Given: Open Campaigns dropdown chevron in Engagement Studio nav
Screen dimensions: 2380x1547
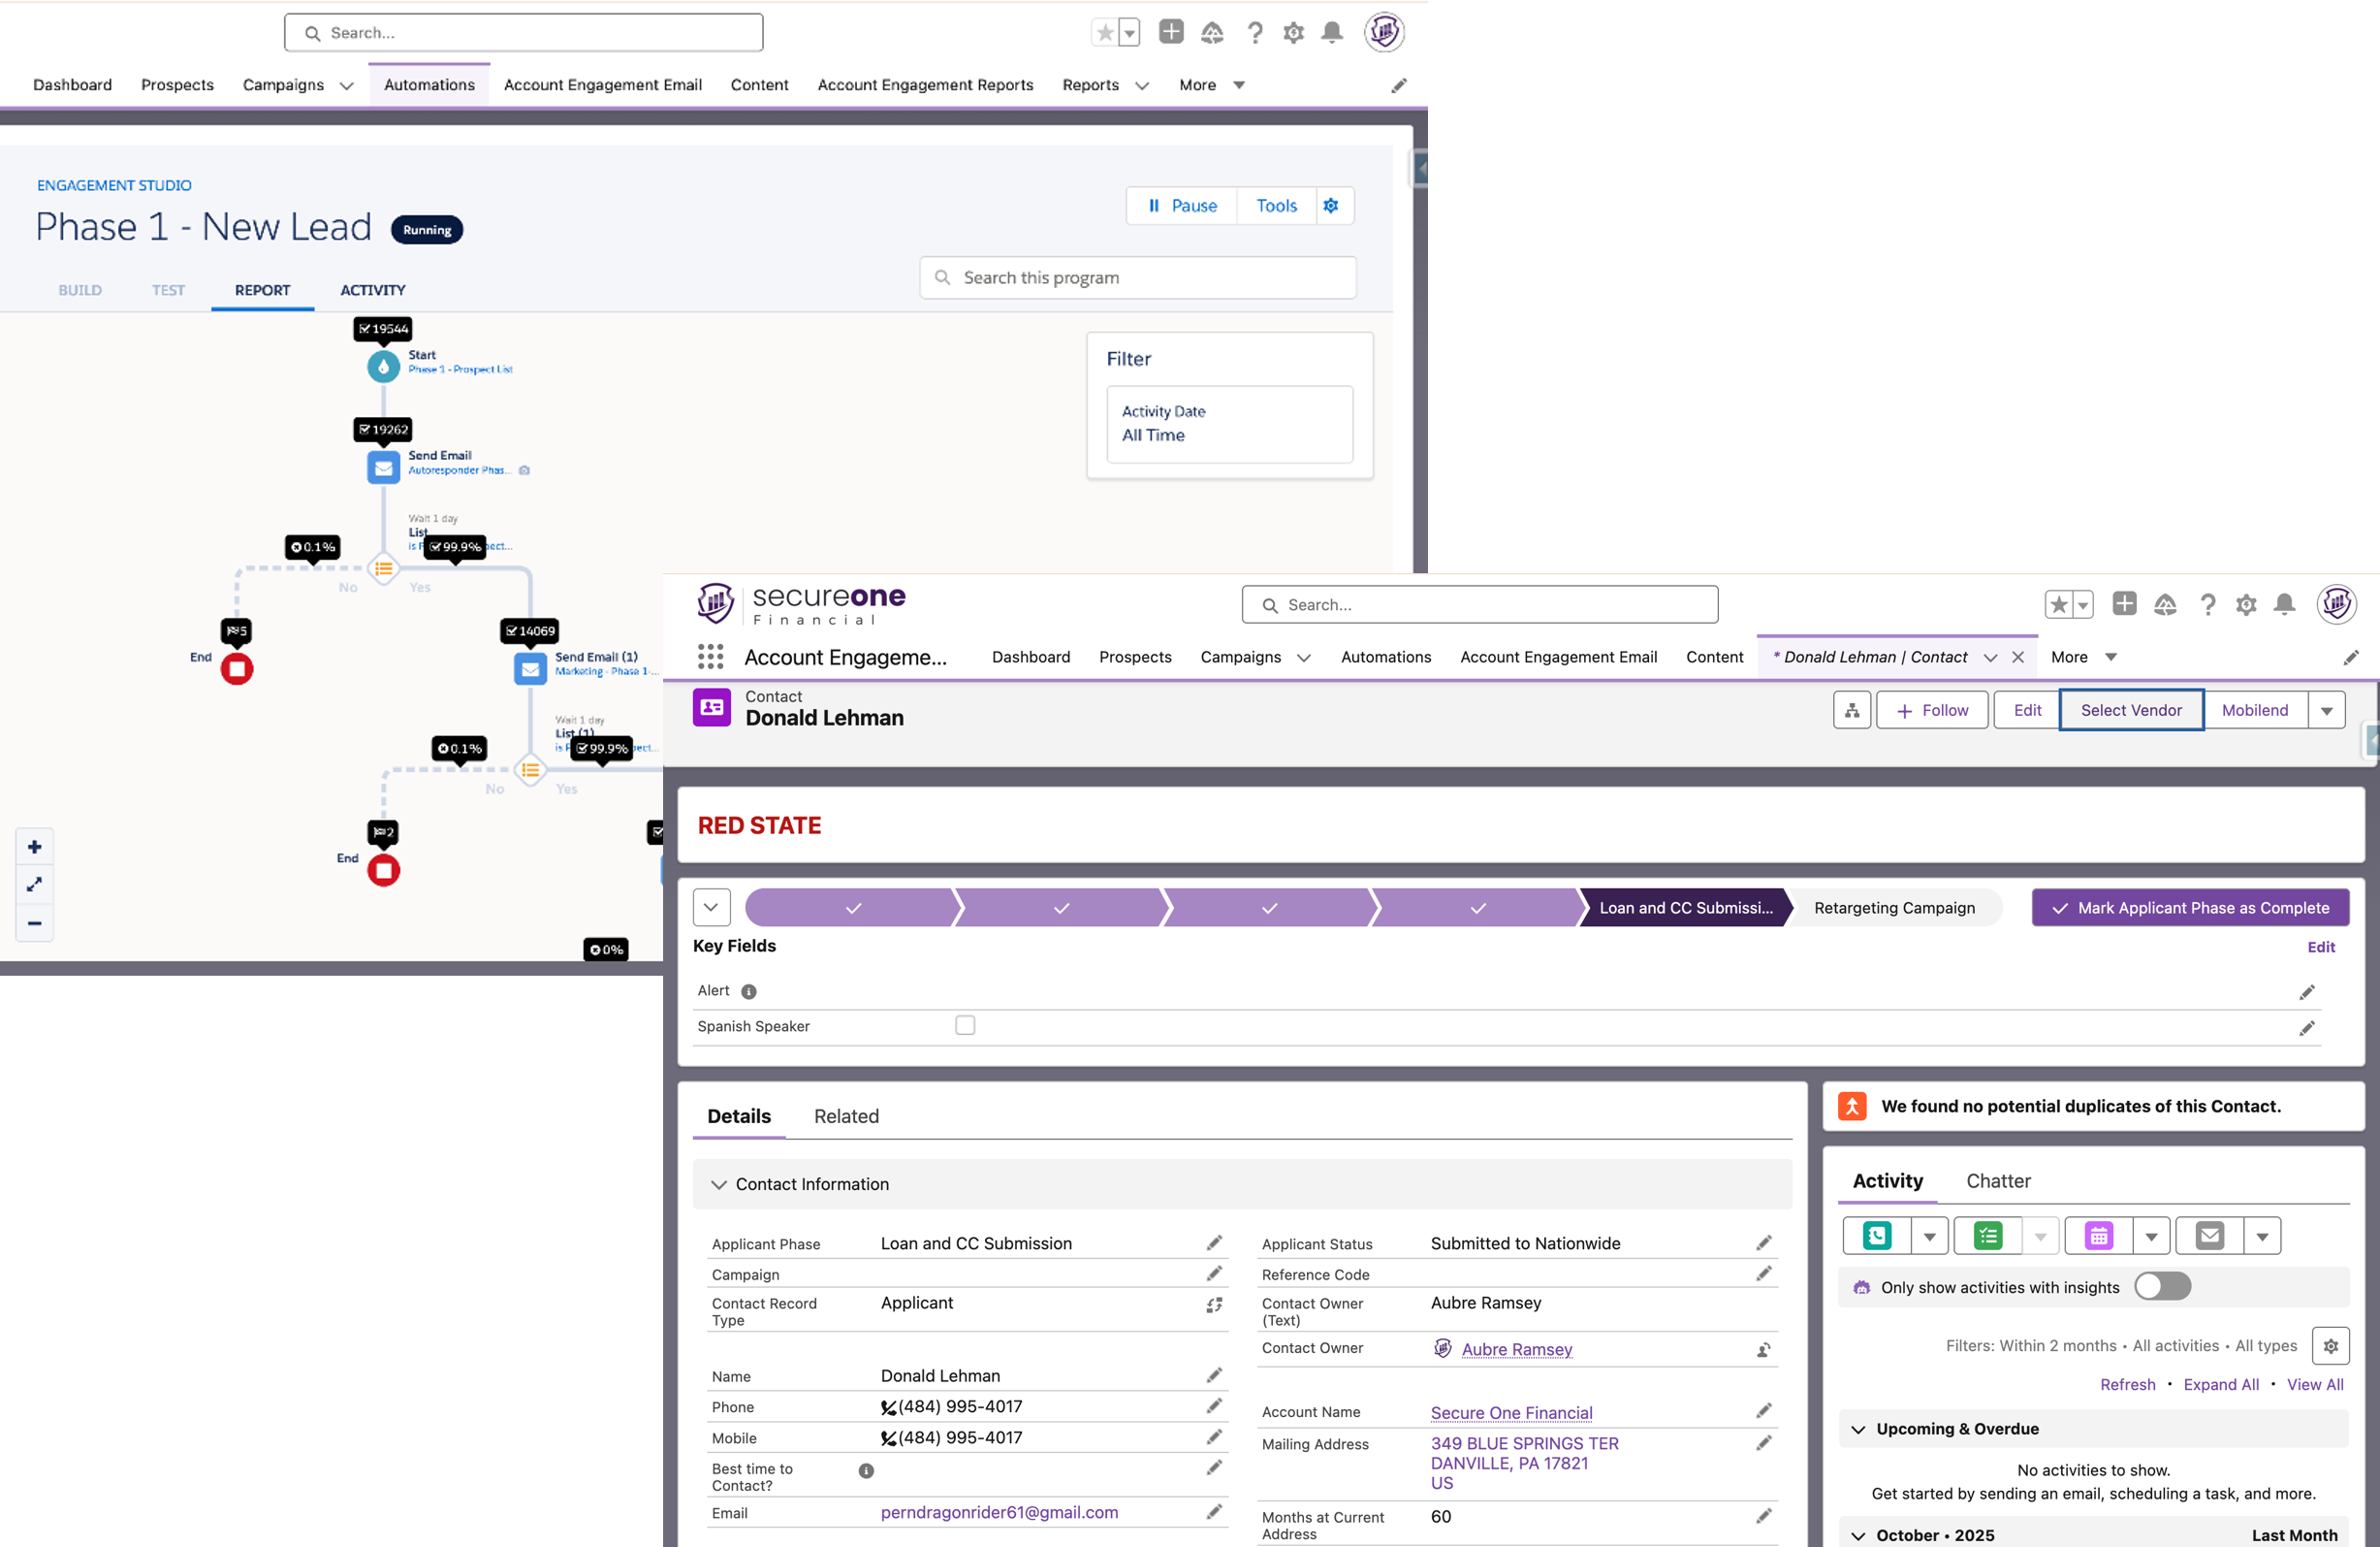Looking at the screenshot, I should coord(347,86).
